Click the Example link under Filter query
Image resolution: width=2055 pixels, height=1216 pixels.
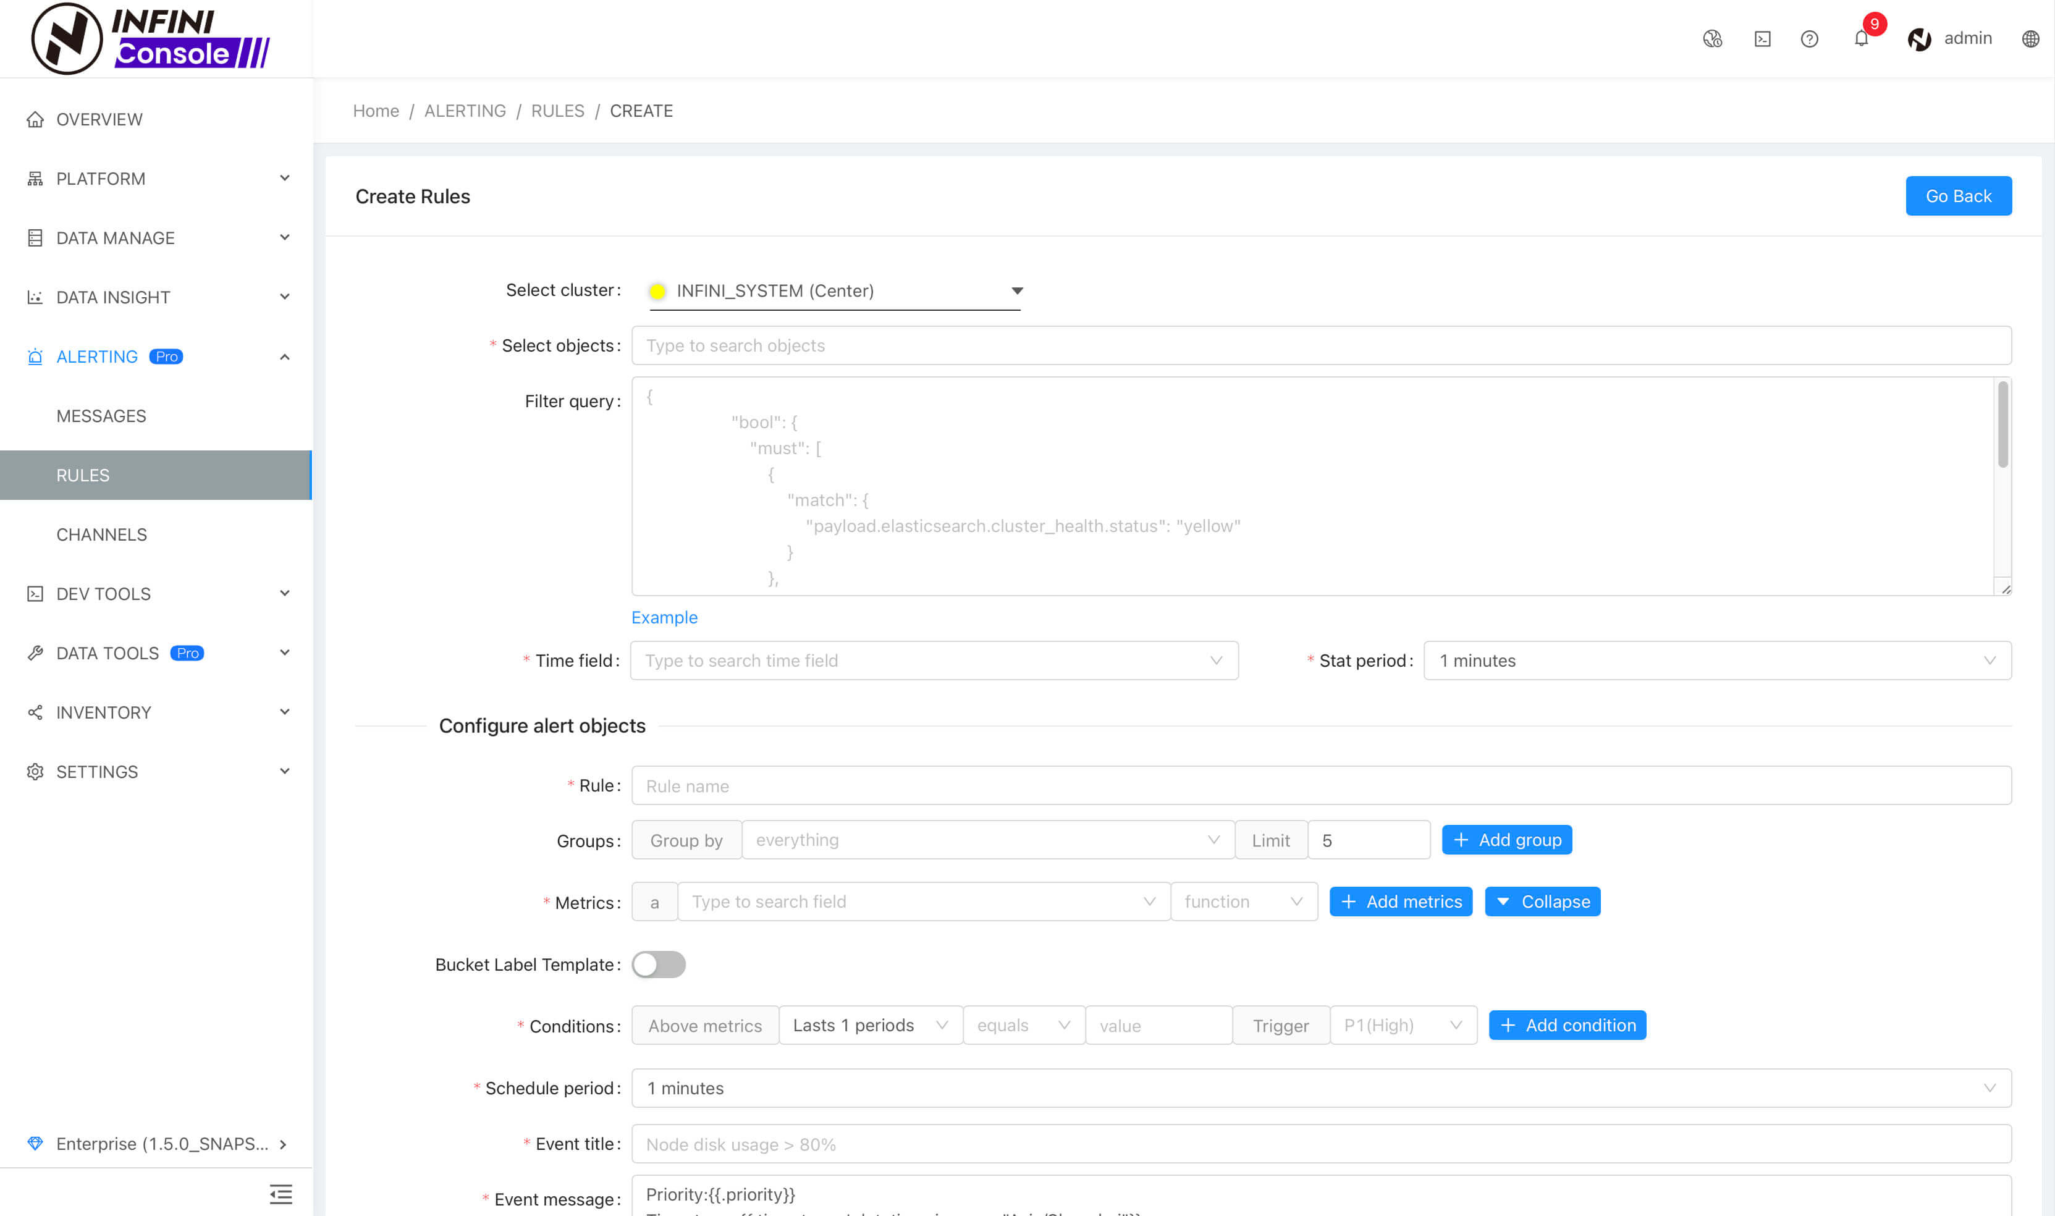click(664, 617)
